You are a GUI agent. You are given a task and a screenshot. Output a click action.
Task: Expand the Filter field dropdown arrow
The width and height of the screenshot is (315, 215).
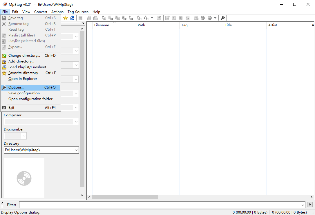coord(303,205)
